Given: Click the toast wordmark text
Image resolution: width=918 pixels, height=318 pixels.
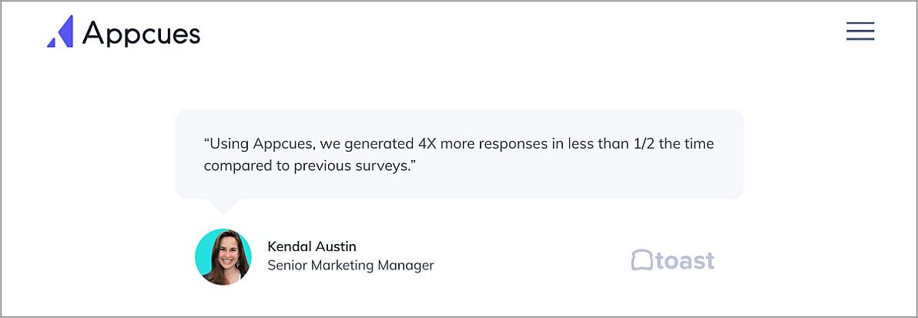Looking at the screenshot, I should 685,260.
